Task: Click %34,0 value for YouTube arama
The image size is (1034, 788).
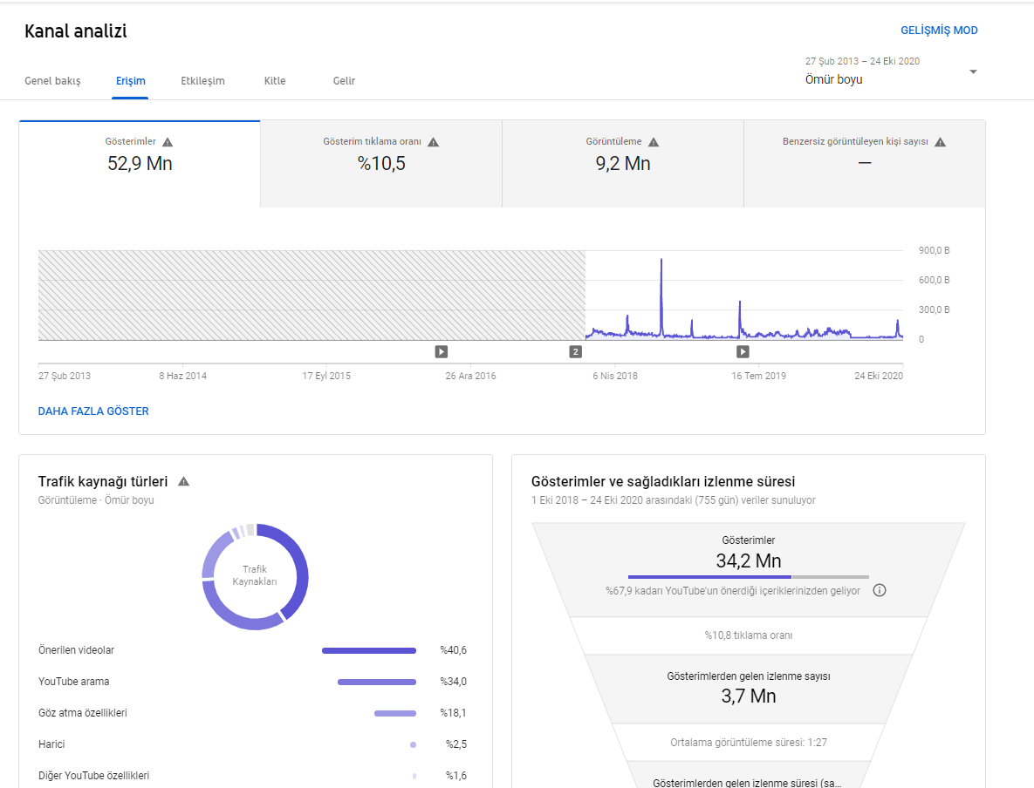Action: [x=453, y=682]
